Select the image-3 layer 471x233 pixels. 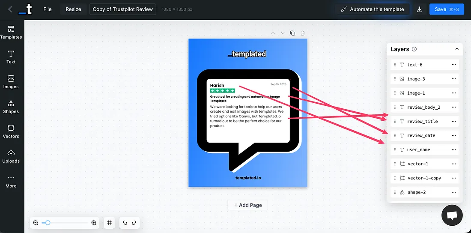pos(425,79)
